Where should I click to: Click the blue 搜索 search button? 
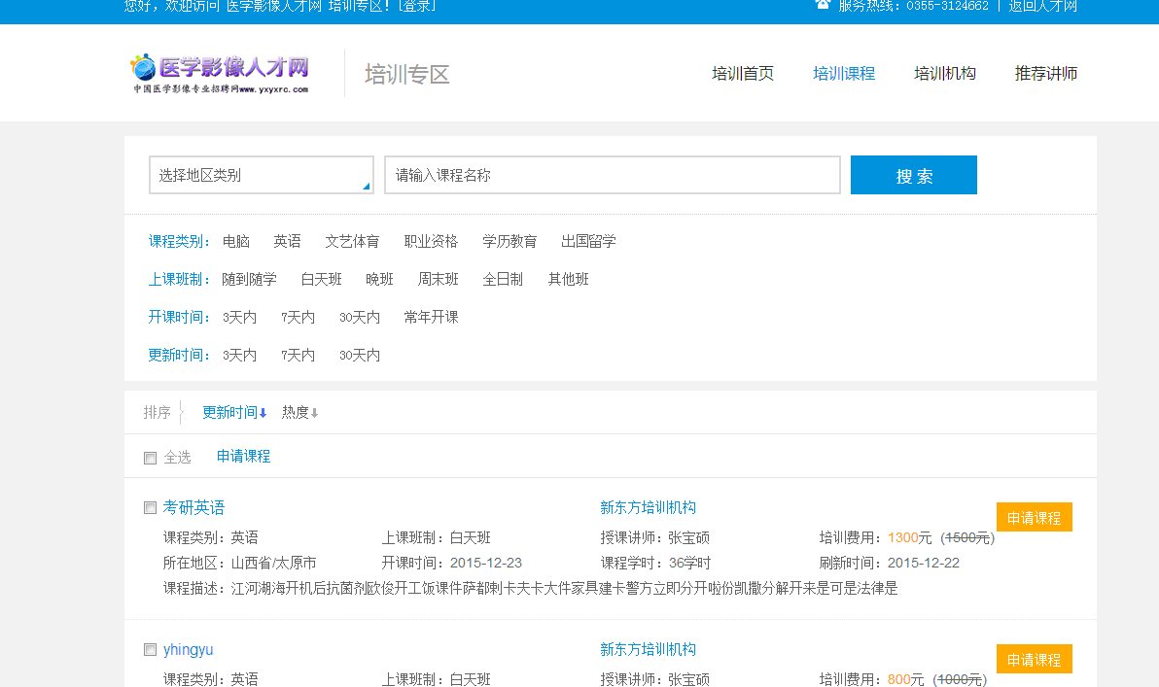click(x=913, y=175)
